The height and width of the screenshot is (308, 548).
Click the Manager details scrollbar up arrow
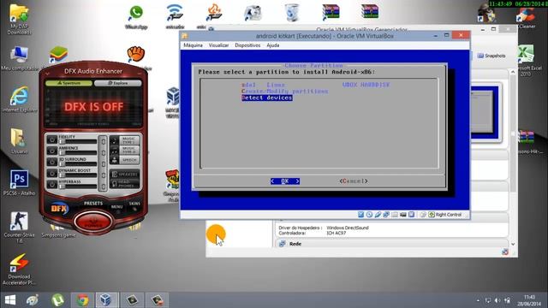coord(513,72)
